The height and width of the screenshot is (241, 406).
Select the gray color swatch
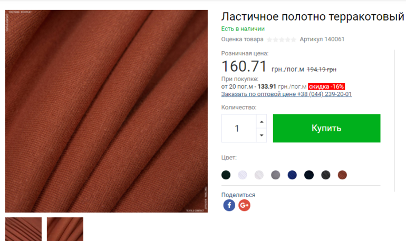[275, 175]
